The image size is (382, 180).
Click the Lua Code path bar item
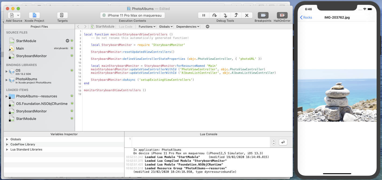point(126,27)
